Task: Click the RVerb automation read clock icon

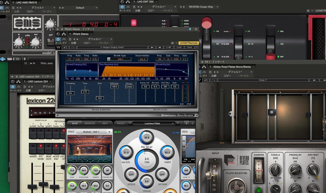Action: pyautogui.click(x=58, y=34)
